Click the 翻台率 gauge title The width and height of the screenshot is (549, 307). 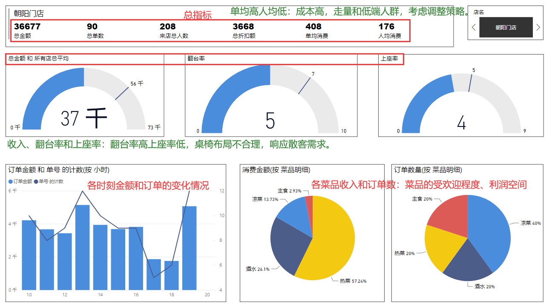tap(196, 58)
